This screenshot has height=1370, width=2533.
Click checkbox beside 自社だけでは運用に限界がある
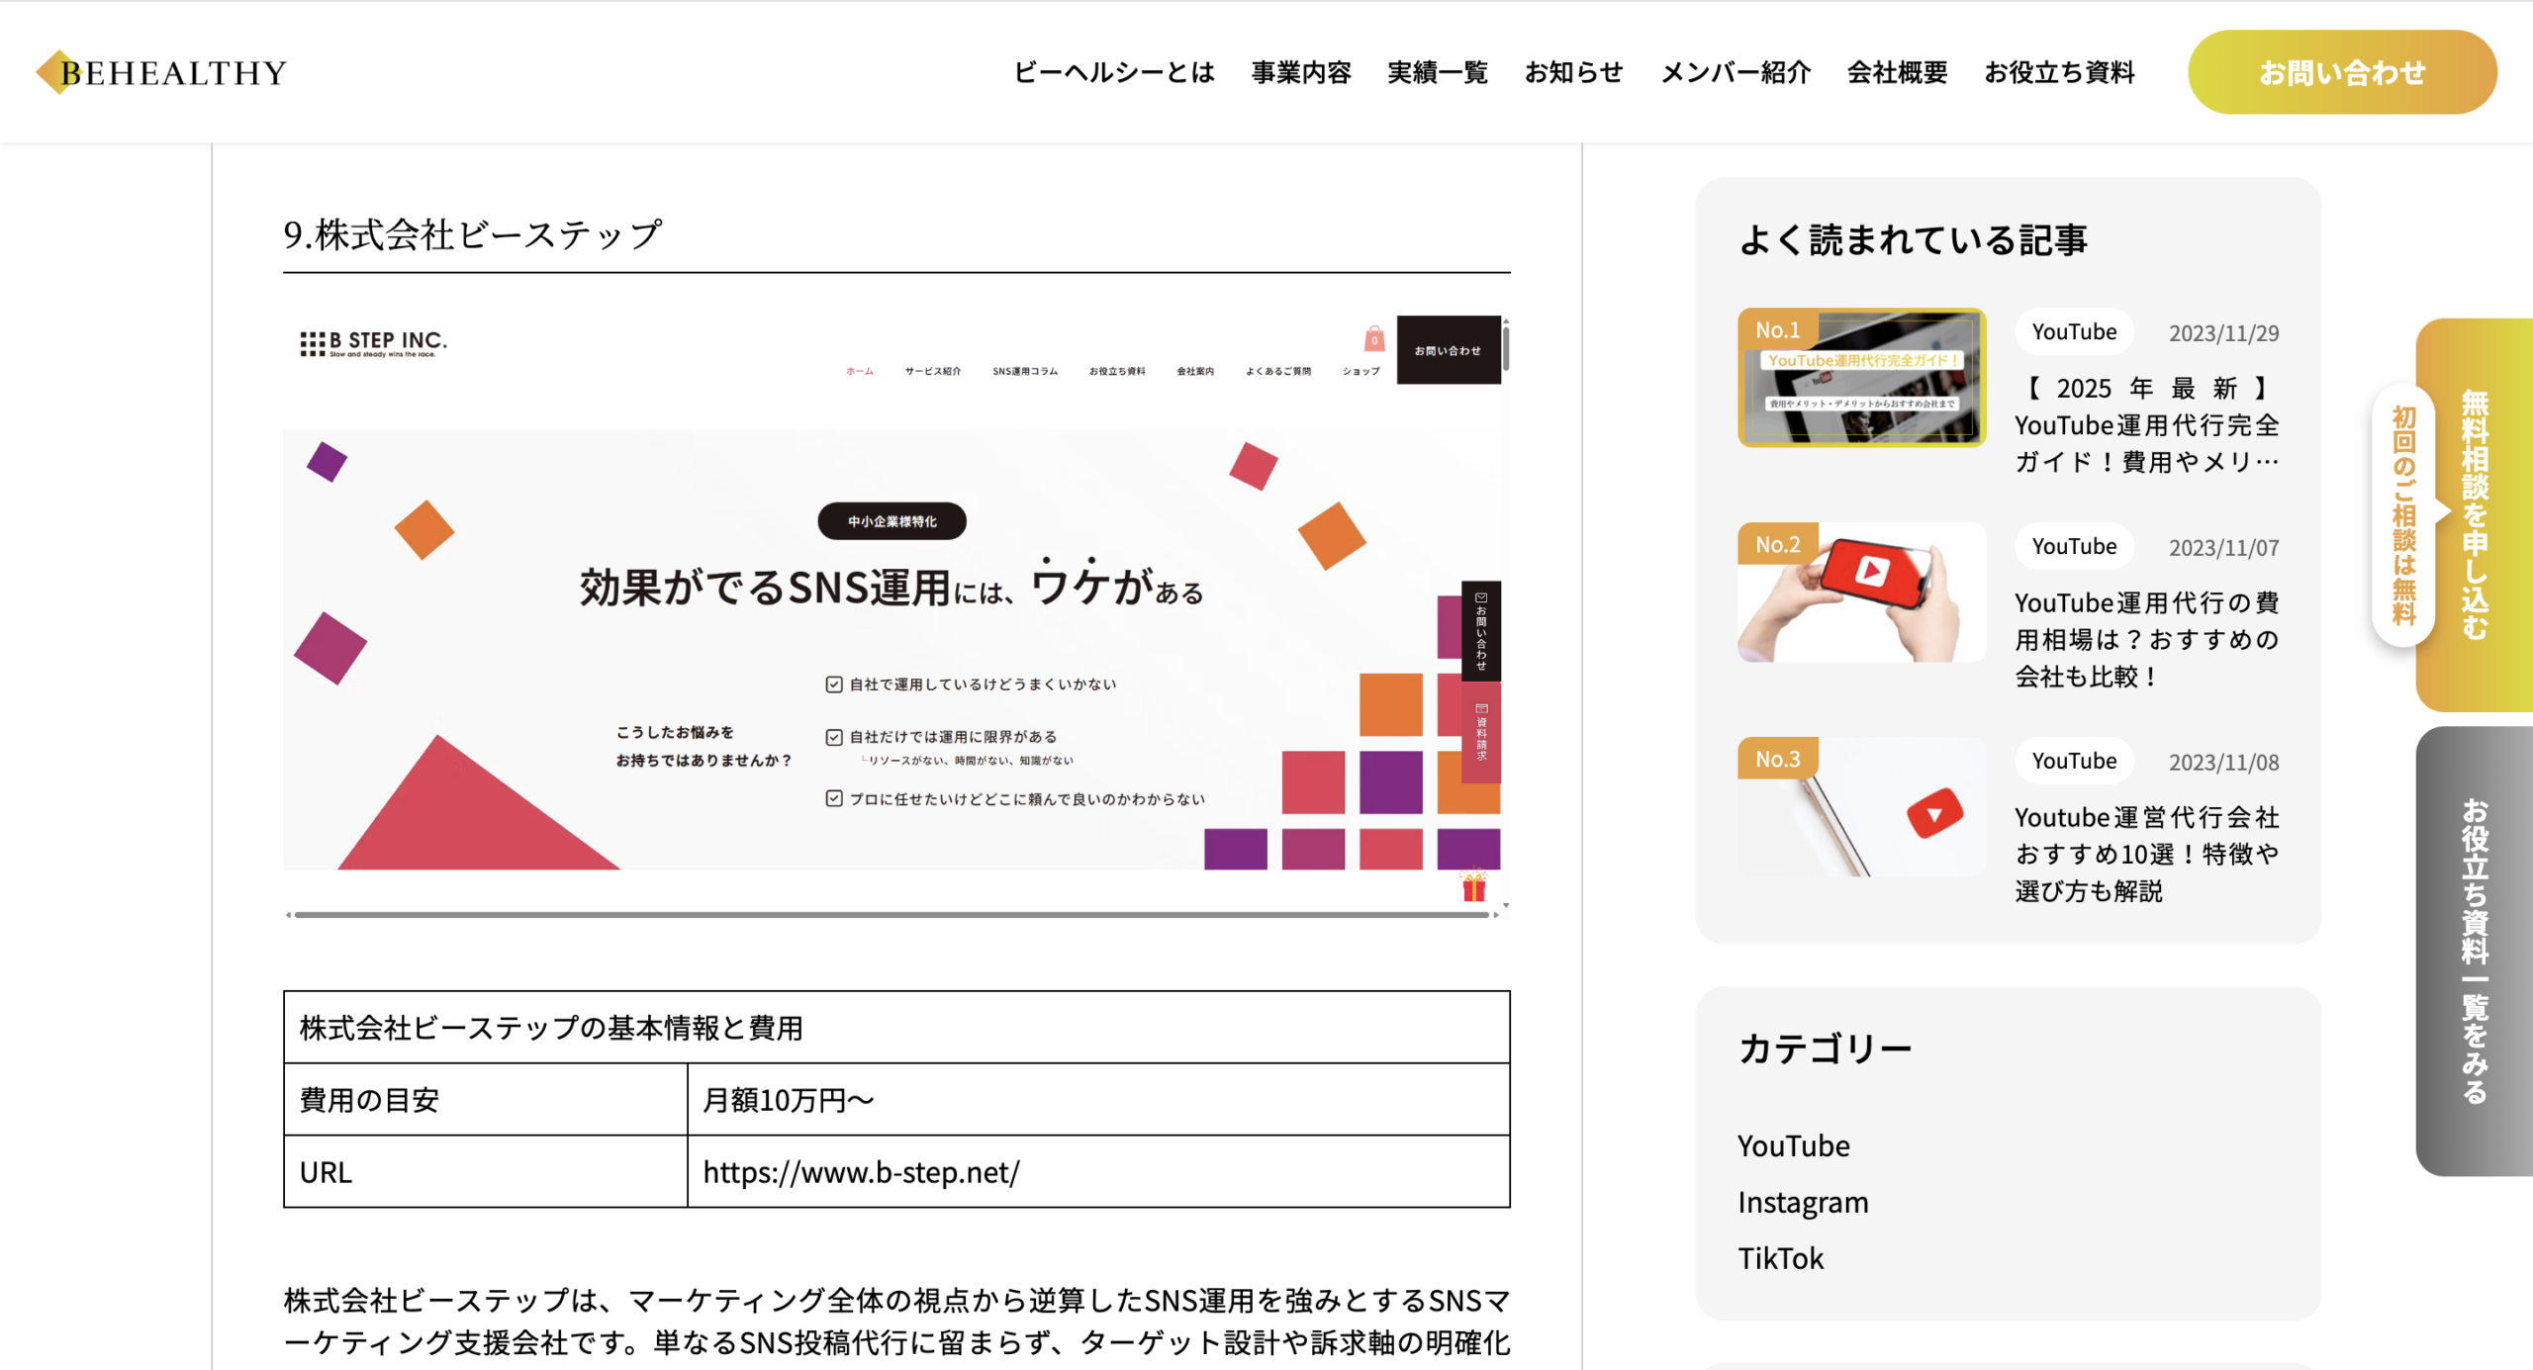coord(834,737)
